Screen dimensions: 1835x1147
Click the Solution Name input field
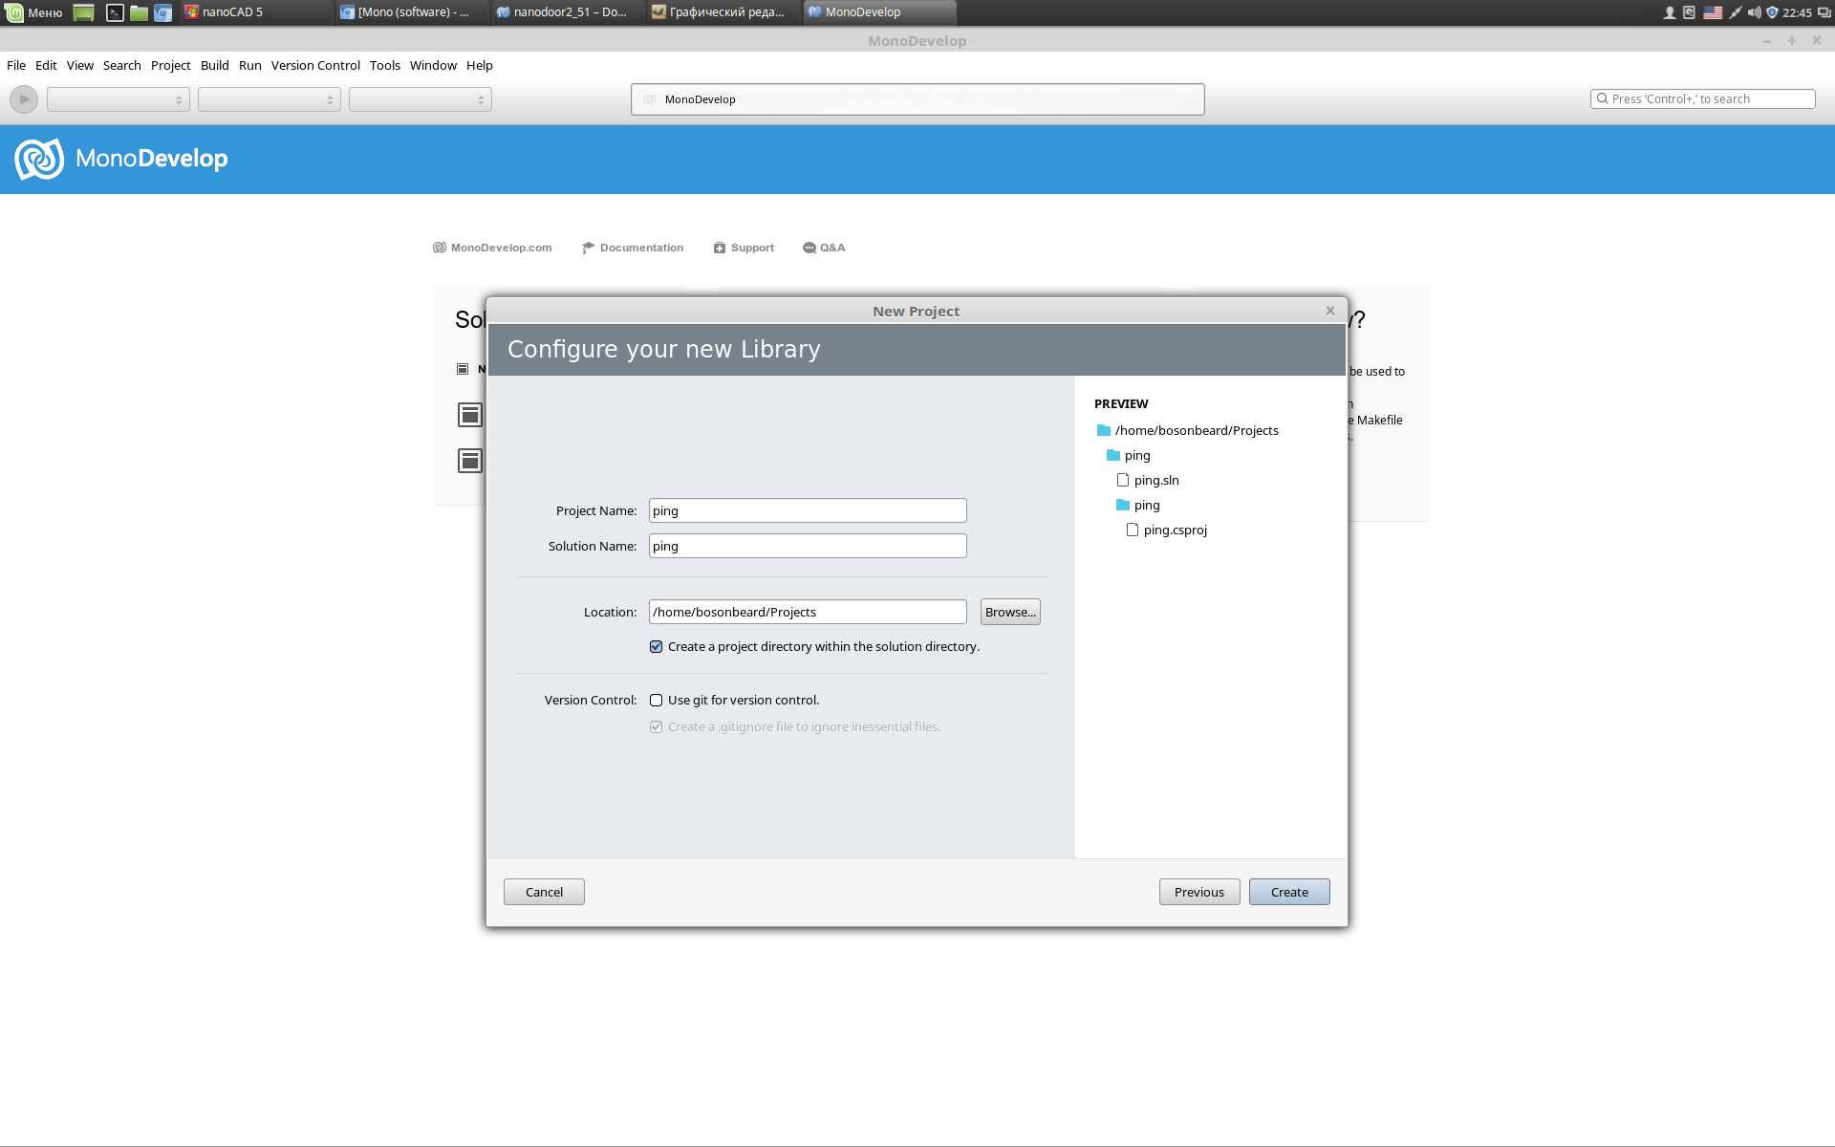808,546
